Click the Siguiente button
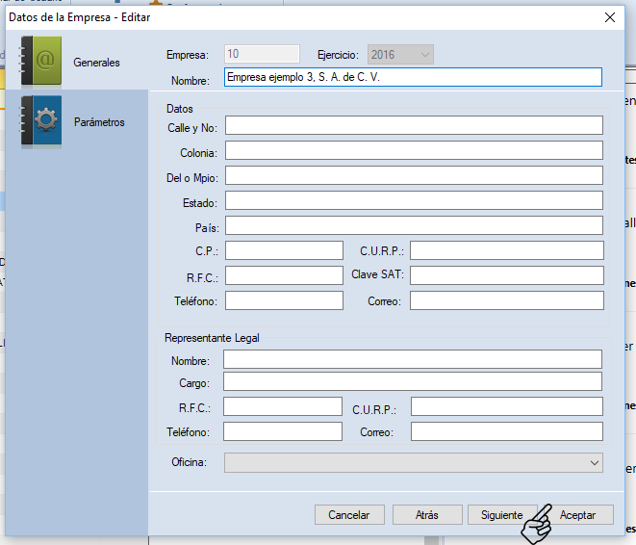Image resolution: width=636 pixels, height=545 pixels. [x=501, y=515]
